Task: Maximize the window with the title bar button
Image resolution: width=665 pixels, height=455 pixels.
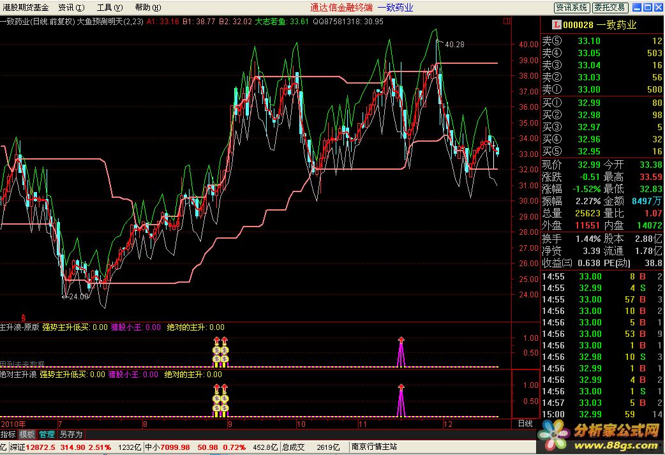Action: (x=648, y=7)
